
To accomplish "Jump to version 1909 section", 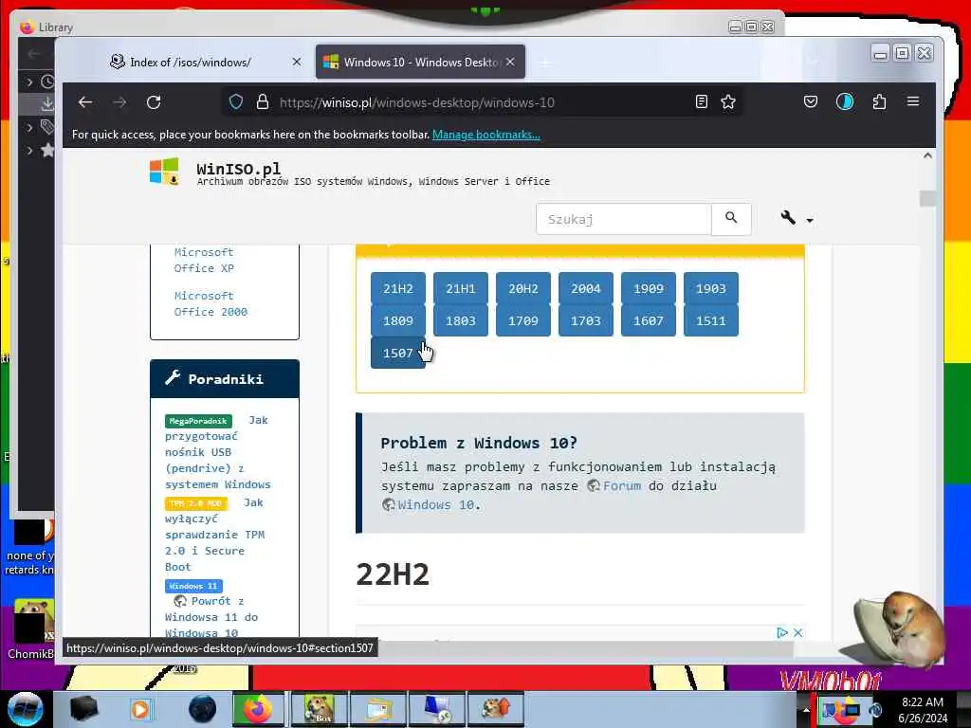I will 648,288.
